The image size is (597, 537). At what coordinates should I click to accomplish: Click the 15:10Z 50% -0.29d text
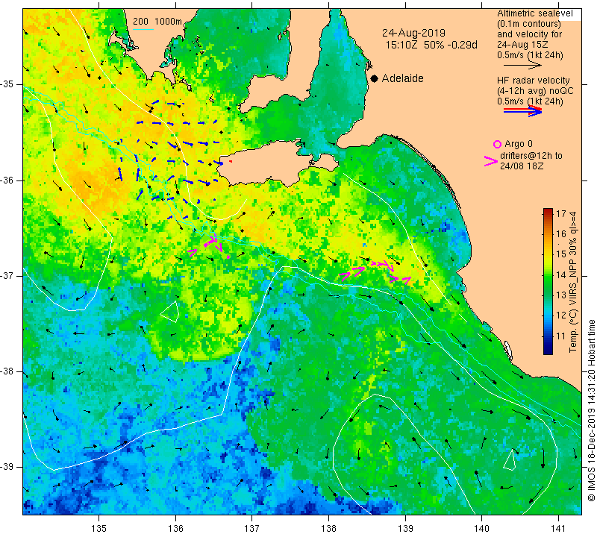click(431, 45)
